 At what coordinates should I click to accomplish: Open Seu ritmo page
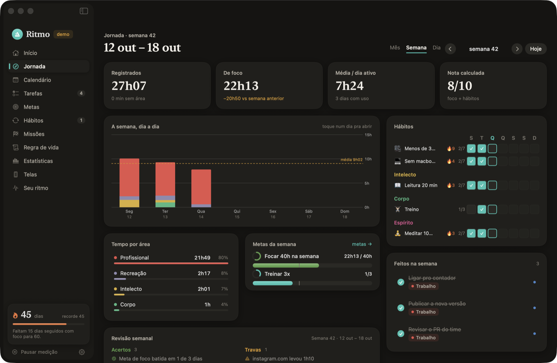tap(49, 188)
